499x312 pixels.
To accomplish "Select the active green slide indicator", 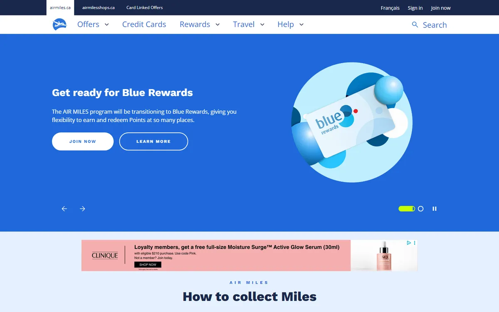I will coord(406,209).
